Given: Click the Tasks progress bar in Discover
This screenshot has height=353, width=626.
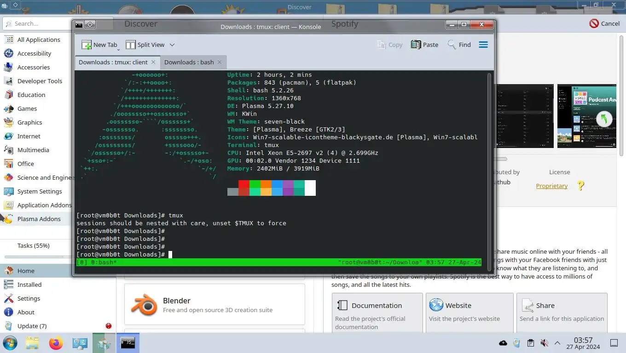Looking at the screenshot, I should (x=38, y=257).
